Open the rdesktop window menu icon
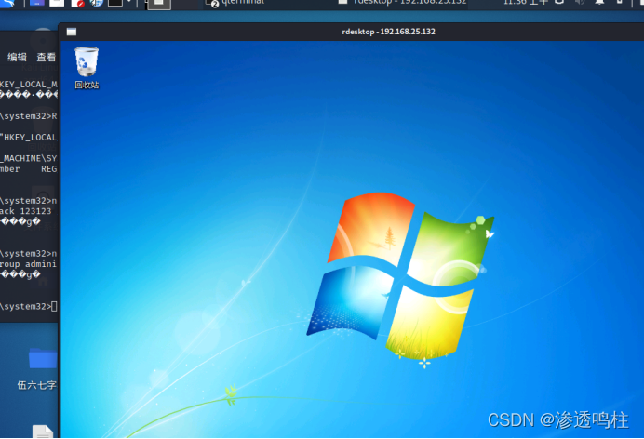 coord(72,32)
